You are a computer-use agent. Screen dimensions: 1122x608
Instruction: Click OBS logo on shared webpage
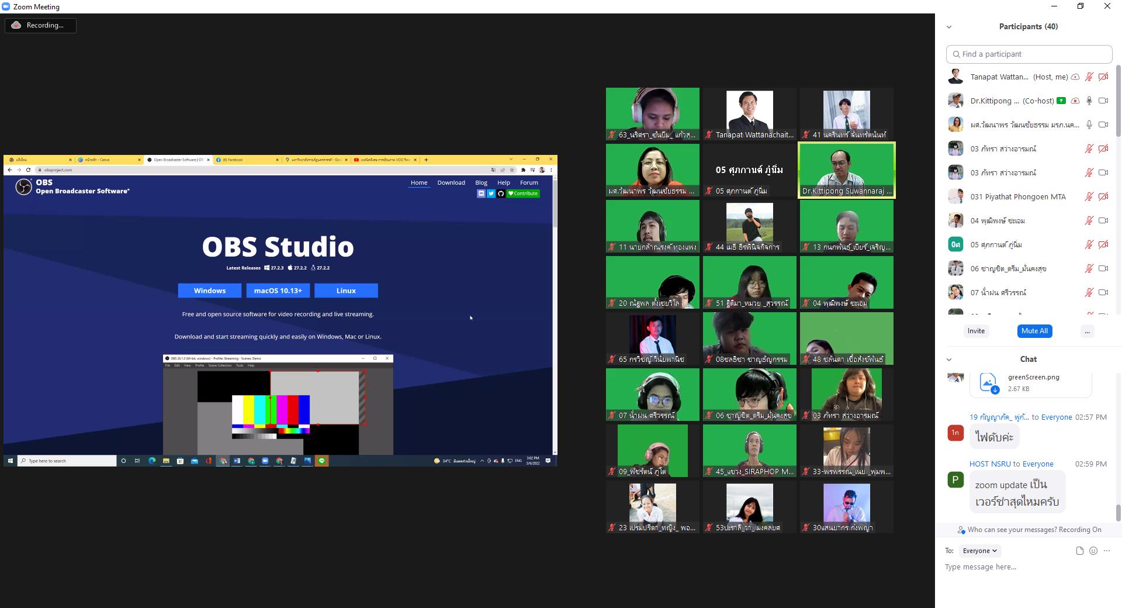click(x=23, y=186)
